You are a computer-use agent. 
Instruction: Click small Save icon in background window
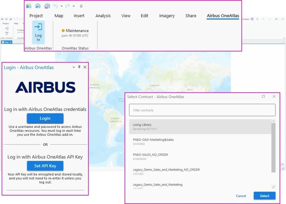pos(11,19)
